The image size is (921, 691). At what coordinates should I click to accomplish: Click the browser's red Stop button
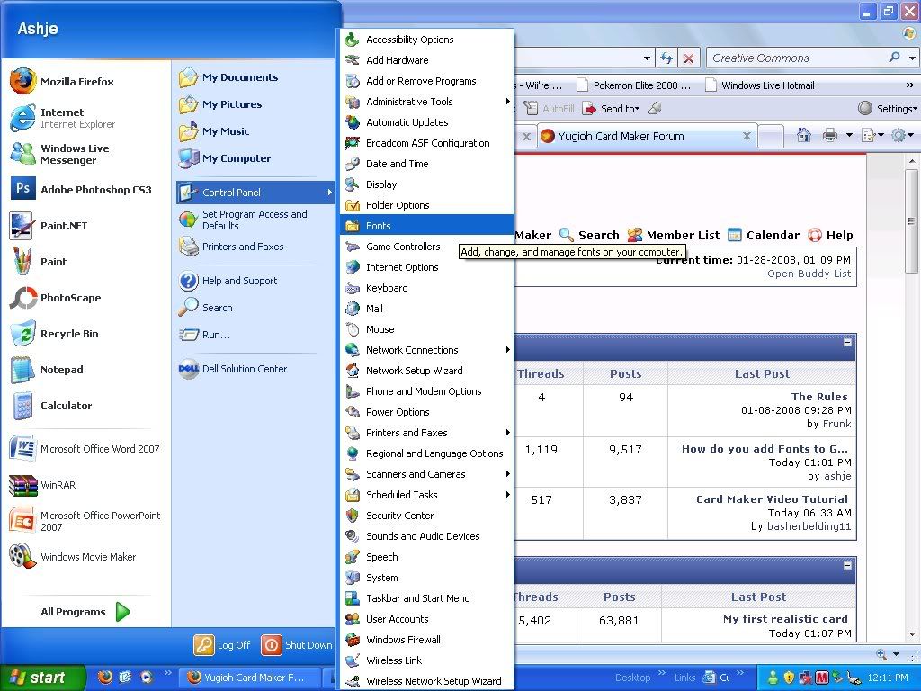click(688, 58)
